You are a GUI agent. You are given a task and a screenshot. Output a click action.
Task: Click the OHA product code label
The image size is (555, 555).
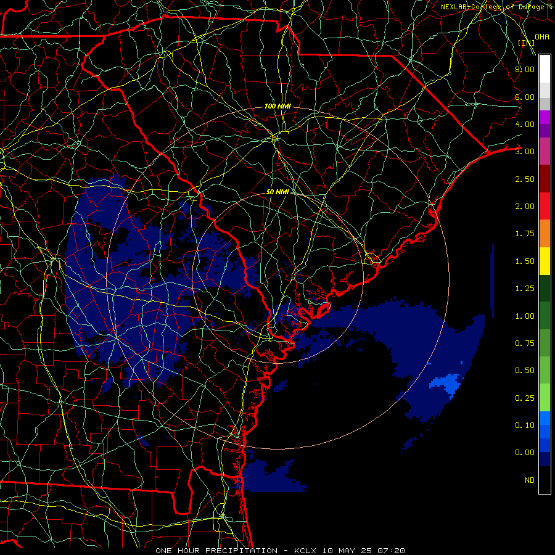[x=542, y=37]
